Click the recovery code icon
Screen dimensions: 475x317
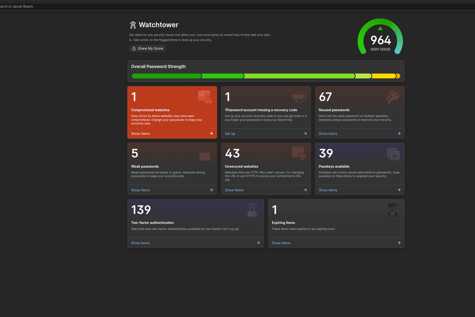point(299,97)
